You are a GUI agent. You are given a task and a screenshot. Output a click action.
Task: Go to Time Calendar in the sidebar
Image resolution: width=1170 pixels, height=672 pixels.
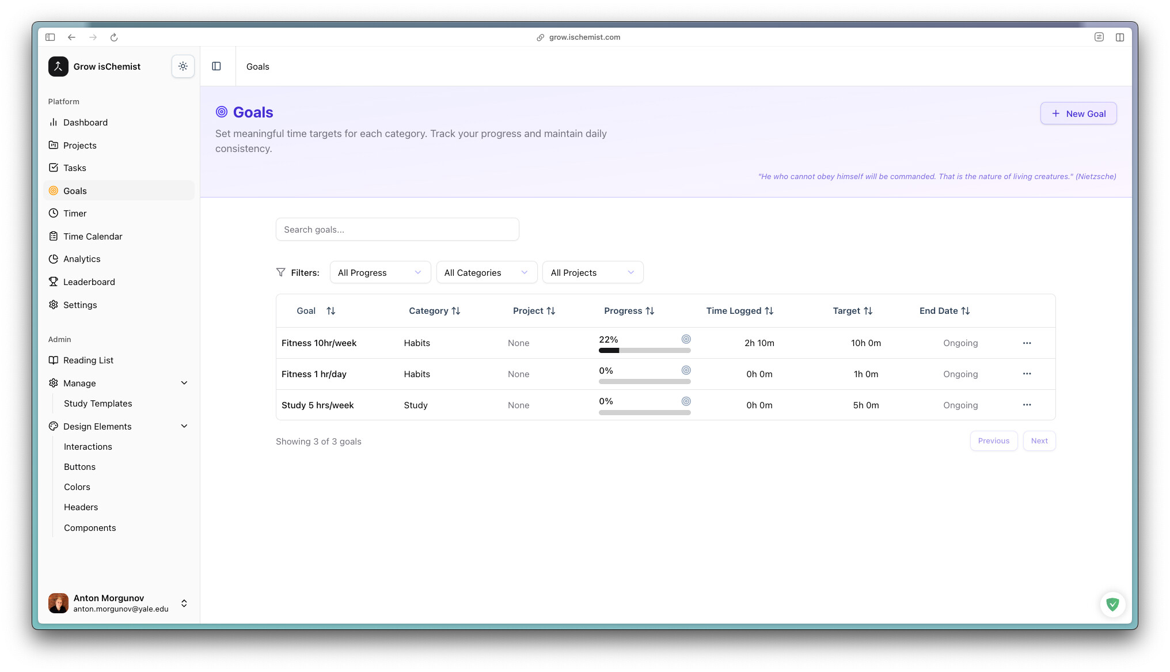coord(93,237)
